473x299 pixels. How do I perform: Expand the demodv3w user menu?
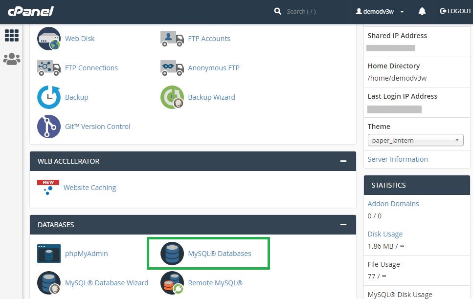380,11
